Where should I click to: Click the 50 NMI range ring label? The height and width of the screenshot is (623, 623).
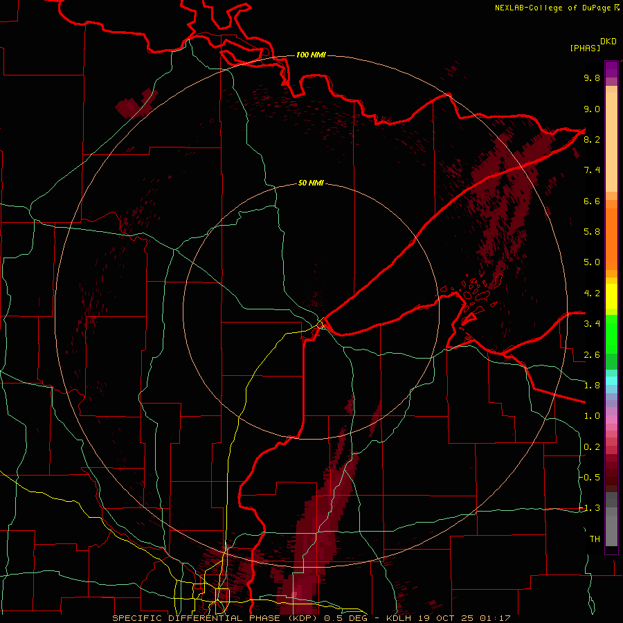click(311, 183)
